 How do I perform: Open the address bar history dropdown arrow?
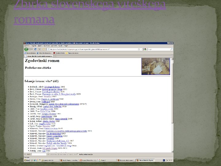pos(142,49)
